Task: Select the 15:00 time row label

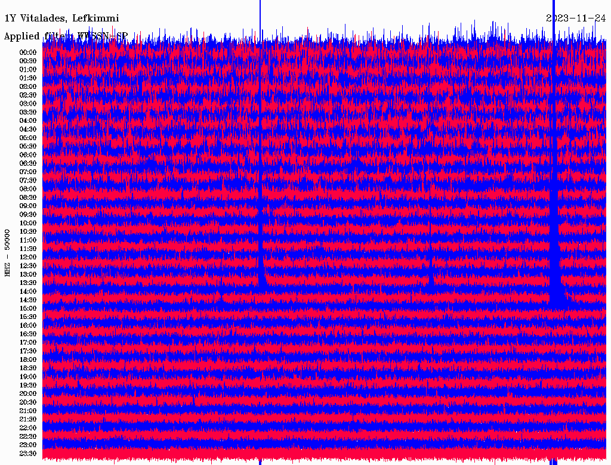Action: 28,308
